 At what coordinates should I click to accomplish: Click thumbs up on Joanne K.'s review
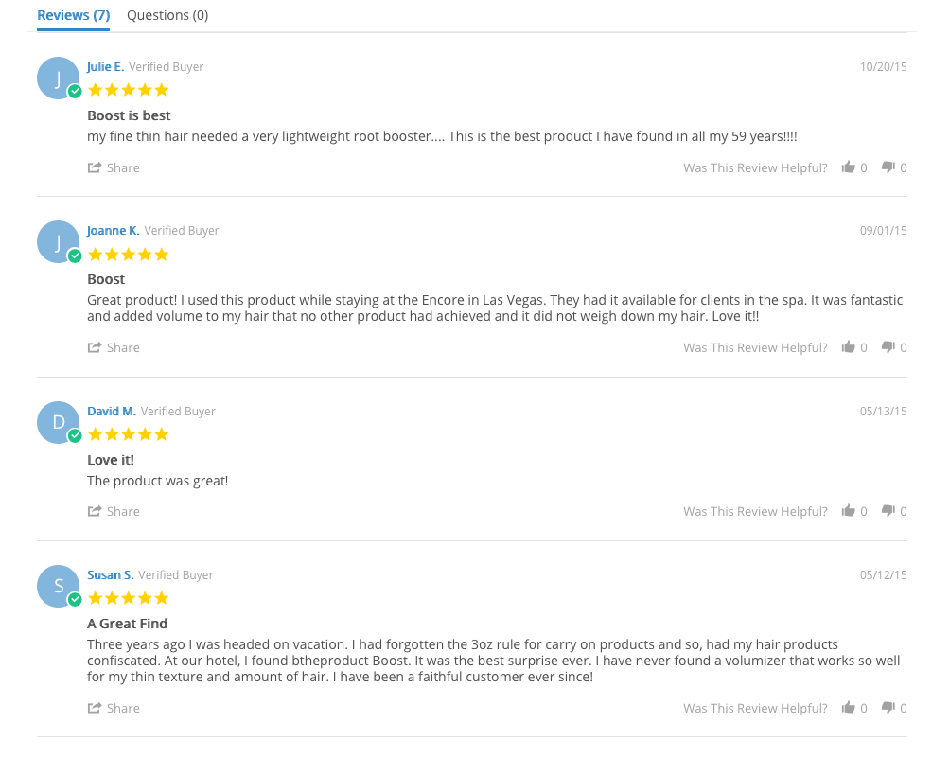click(x=849, y=347)
